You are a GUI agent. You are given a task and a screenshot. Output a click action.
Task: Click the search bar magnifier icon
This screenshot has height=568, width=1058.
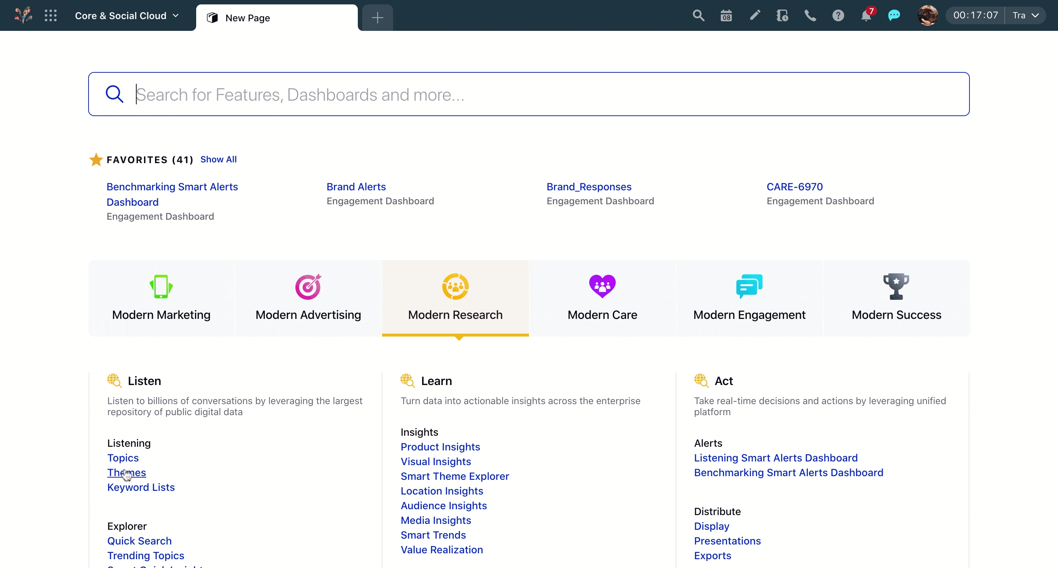pyautogui.click(x=114, y=94)
